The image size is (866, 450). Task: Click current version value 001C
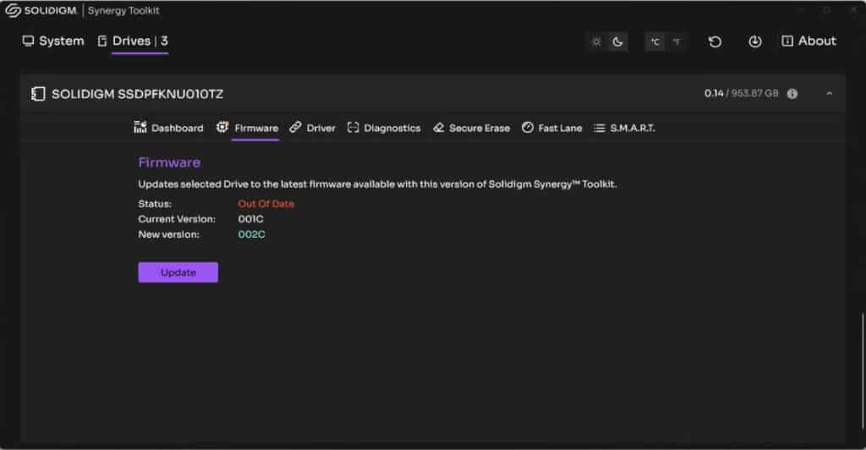point(250,219)
